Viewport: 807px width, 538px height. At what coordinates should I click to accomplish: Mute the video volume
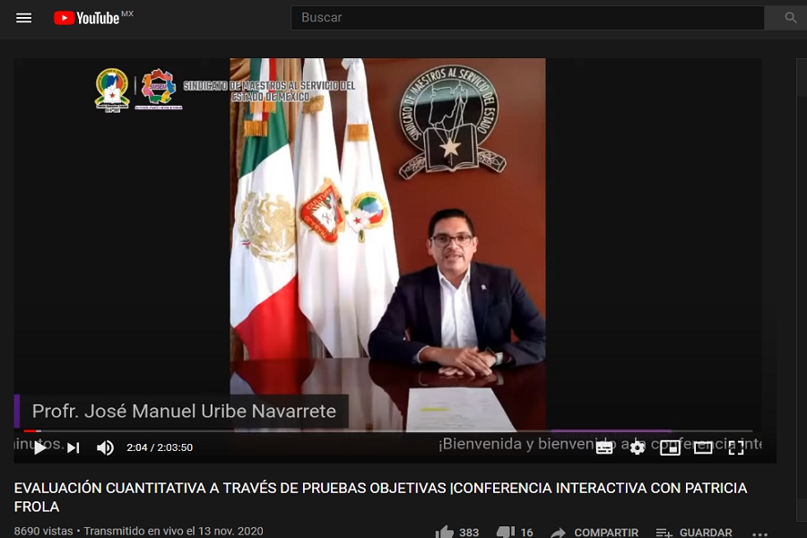(x=105, y=447)
